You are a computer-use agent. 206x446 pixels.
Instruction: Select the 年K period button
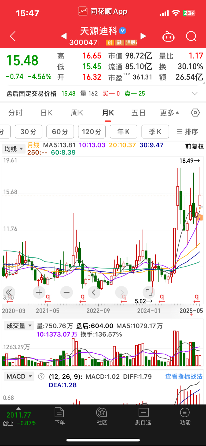pos(123,132)
